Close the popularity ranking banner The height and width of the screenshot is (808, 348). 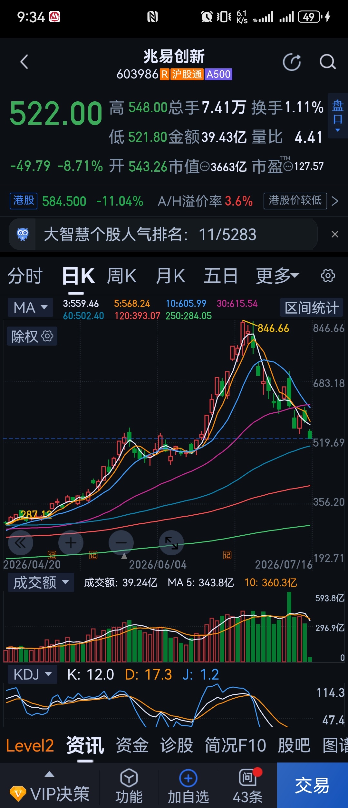pos(335,234)
